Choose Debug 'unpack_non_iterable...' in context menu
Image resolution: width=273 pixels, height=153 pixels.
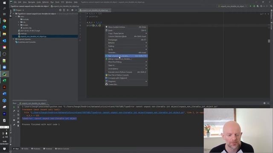pyautogui.click(x=126, y=59)
